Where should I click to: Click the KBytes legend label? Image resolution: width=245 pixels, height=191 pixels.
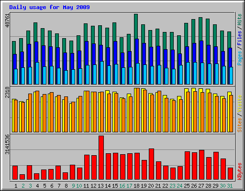coord(240,171)
